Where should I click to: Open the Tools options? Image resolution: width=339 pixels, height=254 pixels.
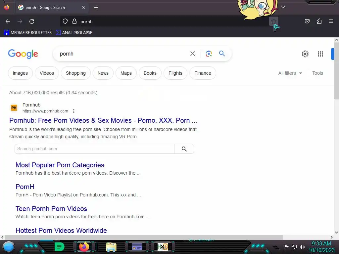[x=317, y=73]
